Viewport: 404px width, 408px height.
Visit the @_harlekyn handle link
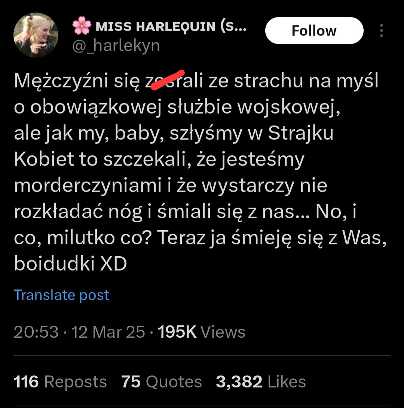point(116,46)
